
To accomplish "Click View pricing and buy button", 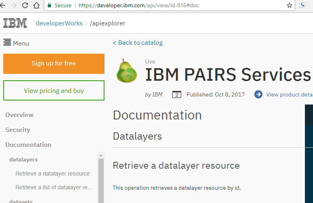I will [x=54, y=90].
